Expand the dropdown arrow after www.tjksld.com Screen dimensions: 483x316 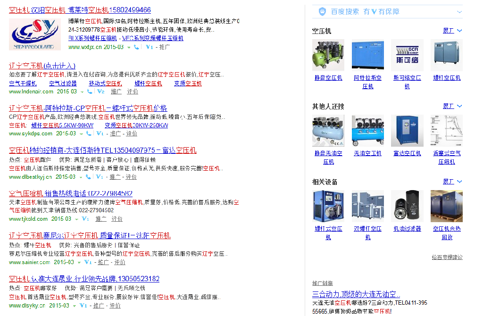click(x=77, y=219)
